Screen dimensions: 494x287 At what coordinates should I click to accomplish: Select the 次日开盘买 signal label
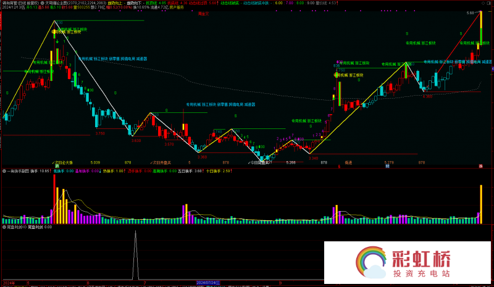(x=161, y=162)
